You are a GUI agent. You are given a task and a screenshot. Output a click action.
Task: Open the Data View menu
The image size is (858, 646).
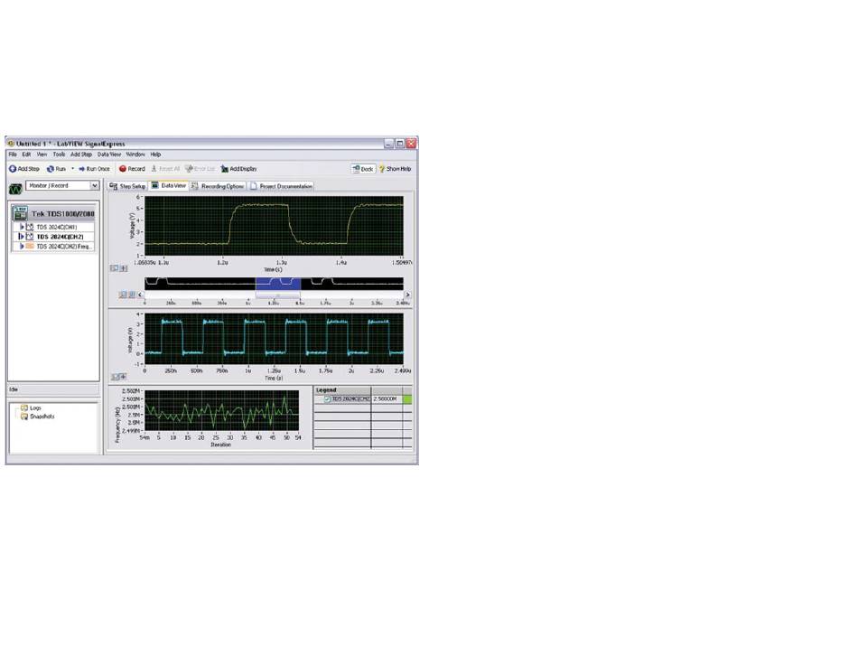tap(109, 154)
